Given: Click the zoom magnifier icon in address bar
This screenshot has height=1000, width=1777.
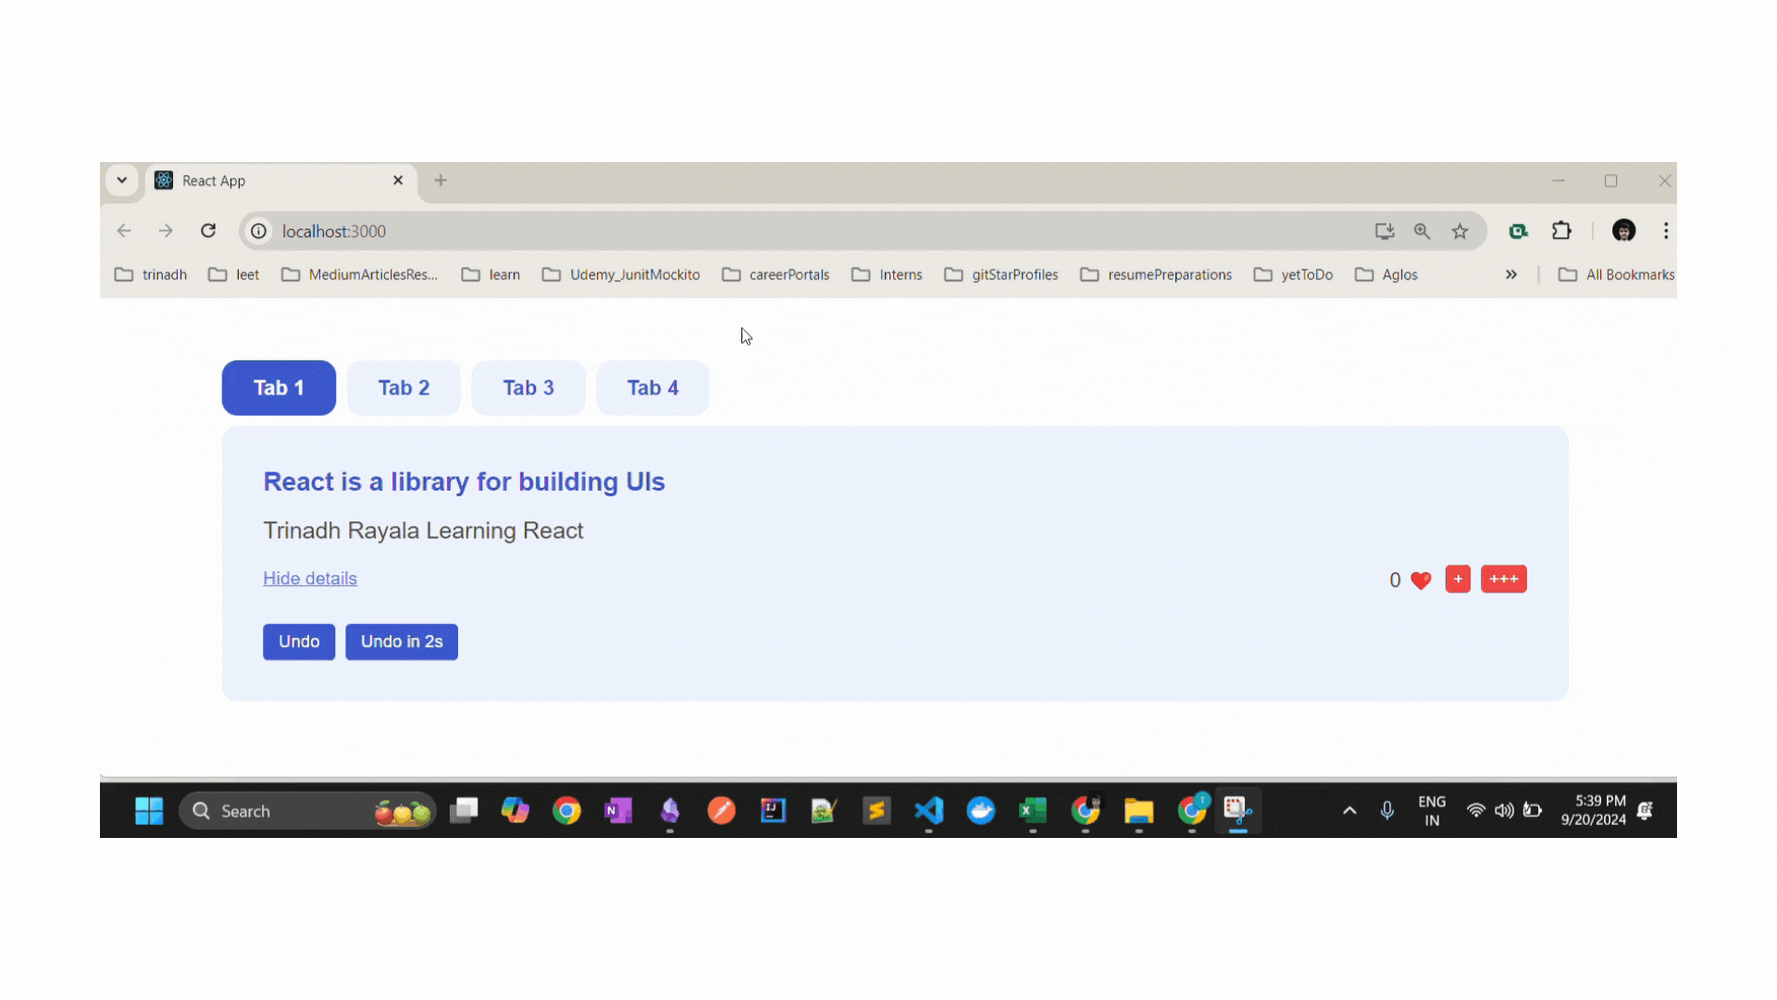Looking at the screenshot, I should pyautogui.click(x=1422, y=231).
